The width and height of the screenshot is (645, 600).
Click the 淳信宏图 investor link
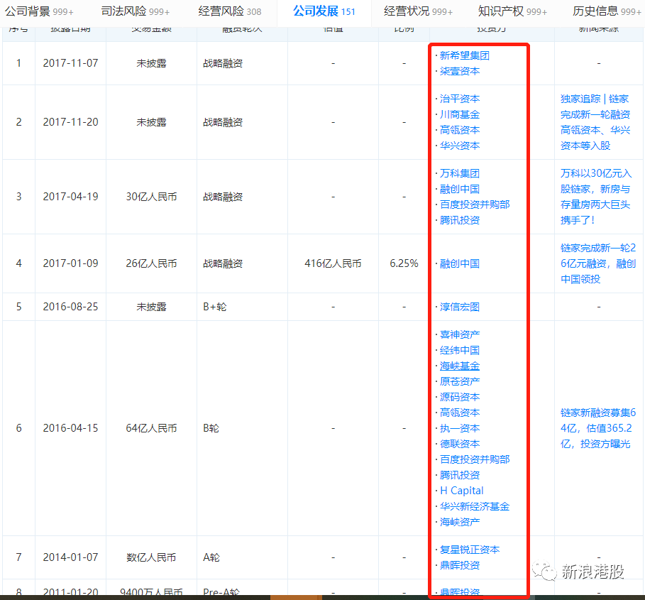[x=460, y=307]
